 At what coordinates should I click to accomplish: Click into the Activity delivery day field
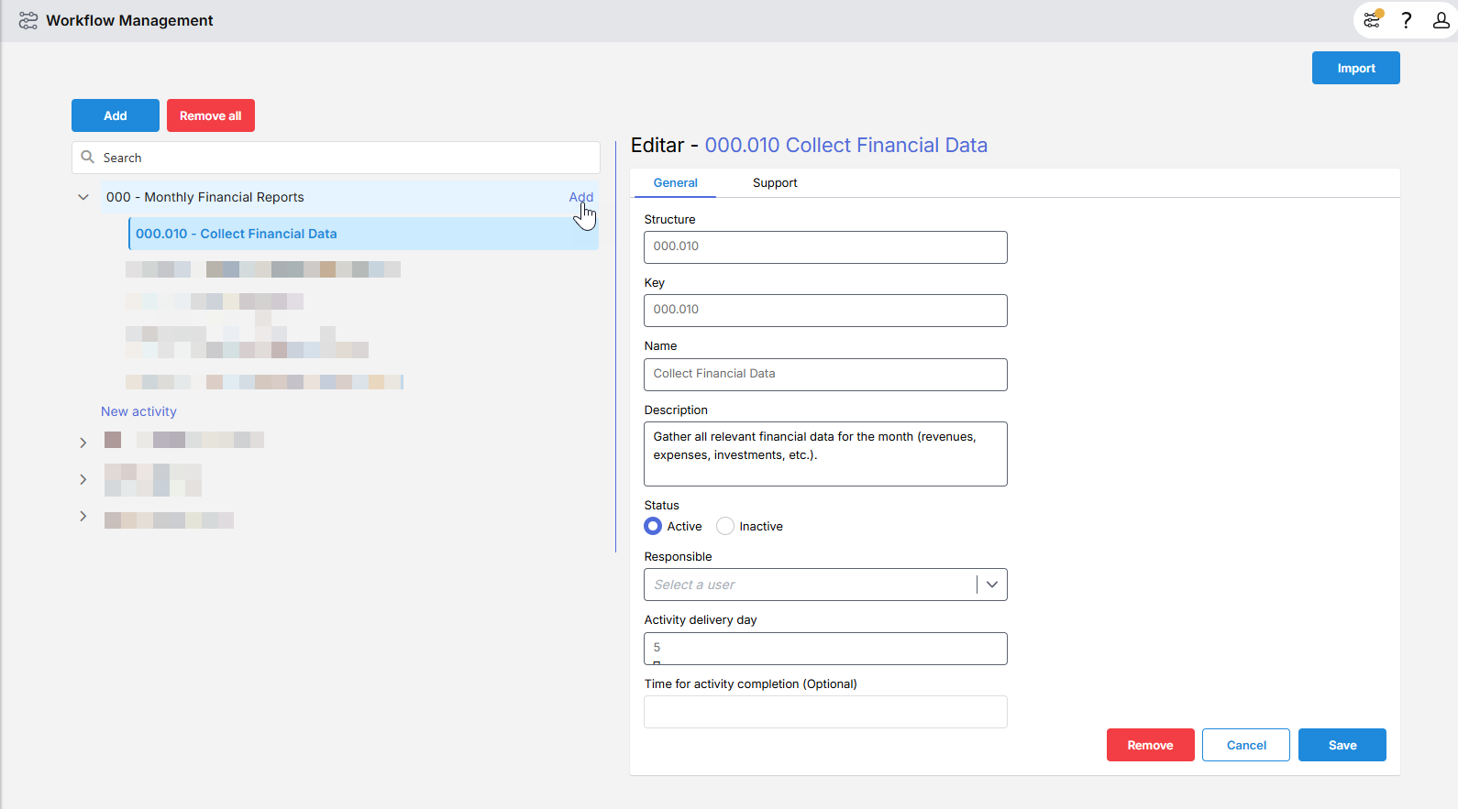[x=825, y=648]
